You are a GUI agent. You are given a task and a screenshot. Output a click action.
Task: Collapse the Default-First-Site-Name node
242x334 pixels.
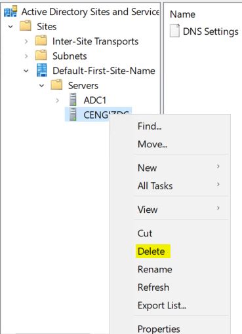(26, 71)
